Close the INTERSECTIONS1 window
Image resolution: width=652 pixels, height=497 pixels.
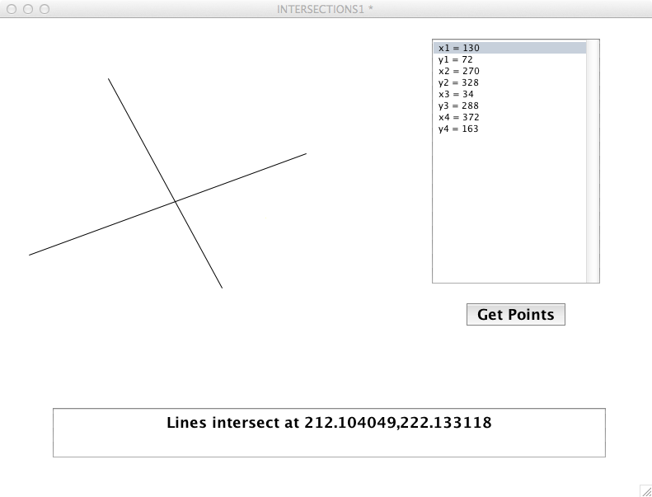[x=12, y=9]
